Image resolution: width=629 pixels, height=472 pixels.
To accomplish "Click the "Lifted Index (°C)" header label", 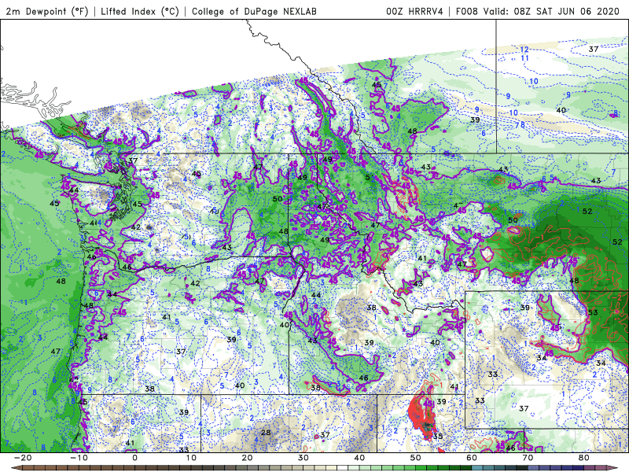I will click(x=140, y=11).
